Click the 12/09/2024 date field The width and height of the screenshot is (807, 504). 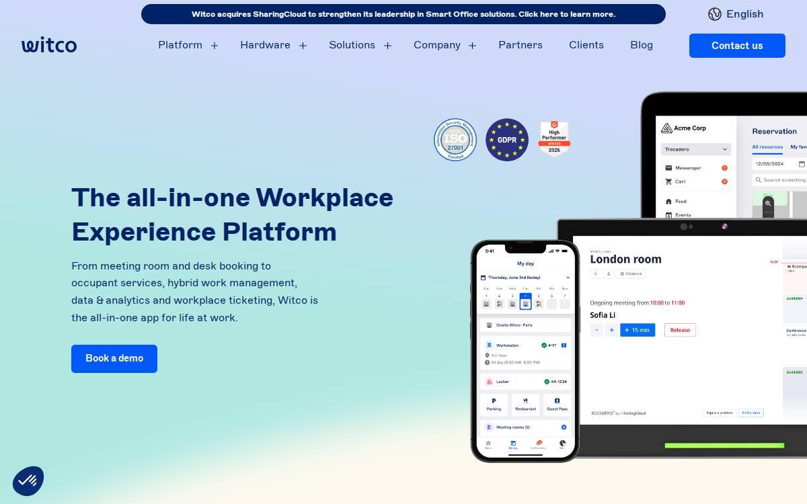[779, 163]
